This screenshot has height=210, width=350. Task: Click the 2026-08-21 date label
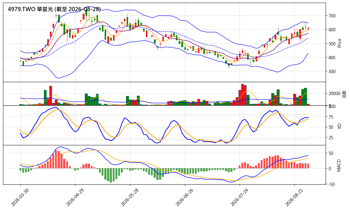(x=294, y=197)
